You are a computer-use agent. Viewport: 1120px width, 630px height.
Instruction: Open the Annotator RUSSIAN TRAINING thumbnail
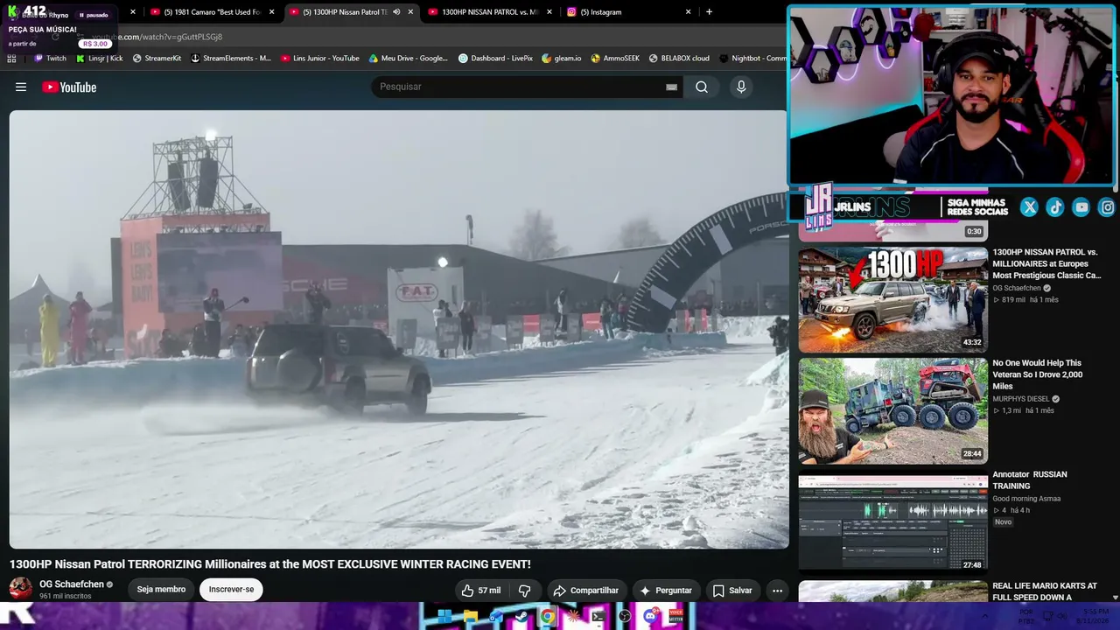892,521
